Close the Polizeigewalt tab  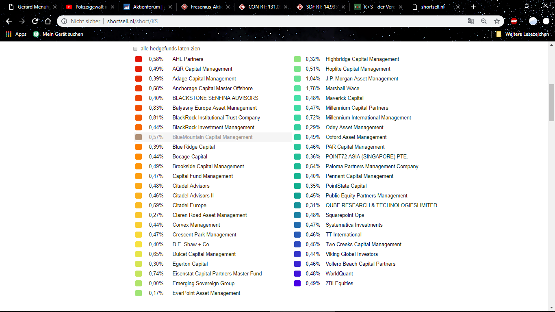(113, 7)
